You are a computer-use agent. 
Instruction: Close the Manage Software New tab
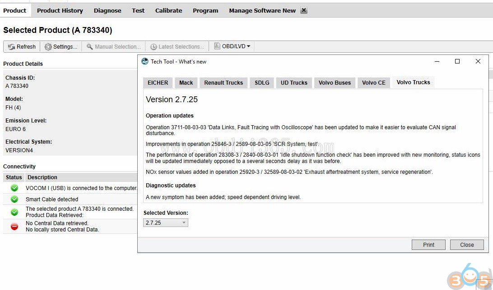pyautogui.click(x=303, y=10)
